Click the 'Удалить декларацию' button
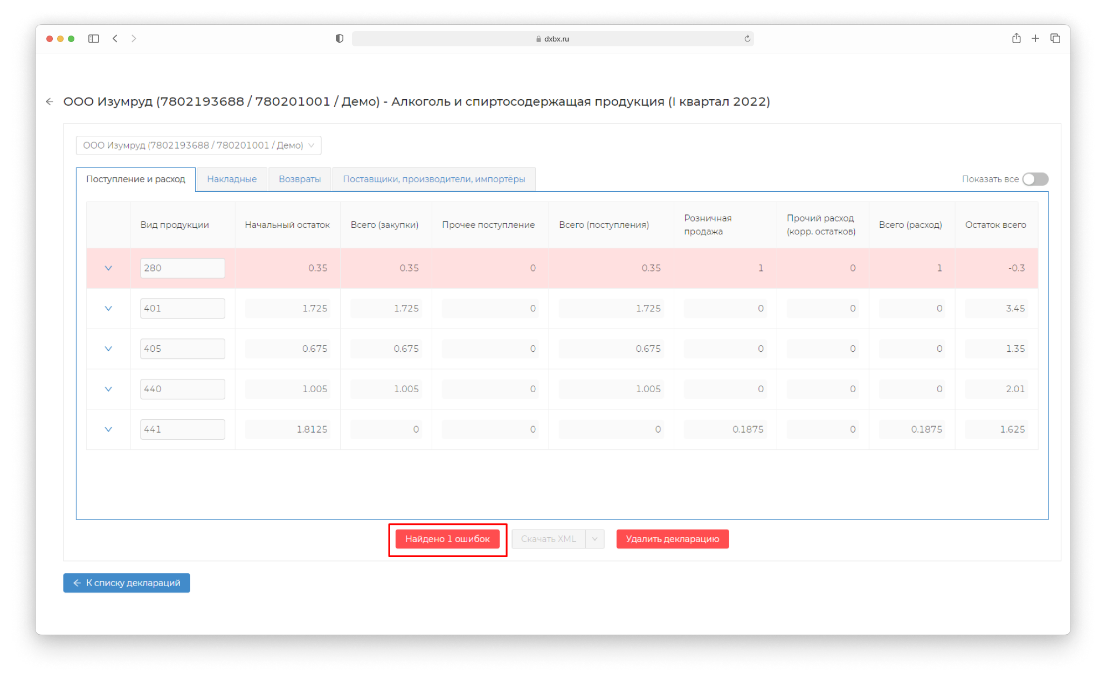The image size is (1106, 681). [672, 539]
